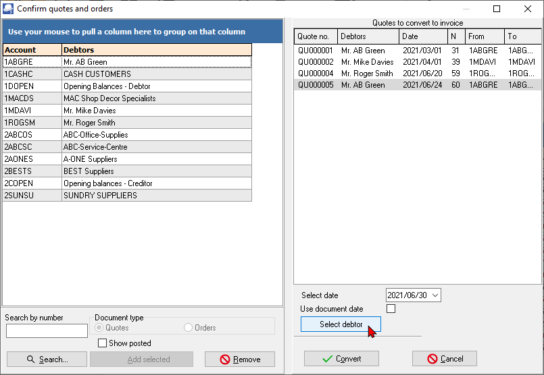Choose the Quotes document type radio
Image resolution: width=544 pixels, height=375 pixels.
click(x=99, y=328)
